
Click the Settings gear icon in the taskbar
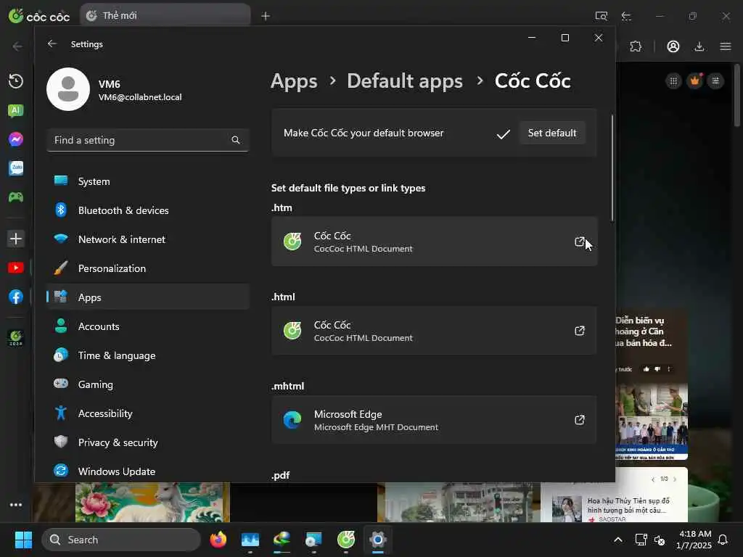pos(377,540)
